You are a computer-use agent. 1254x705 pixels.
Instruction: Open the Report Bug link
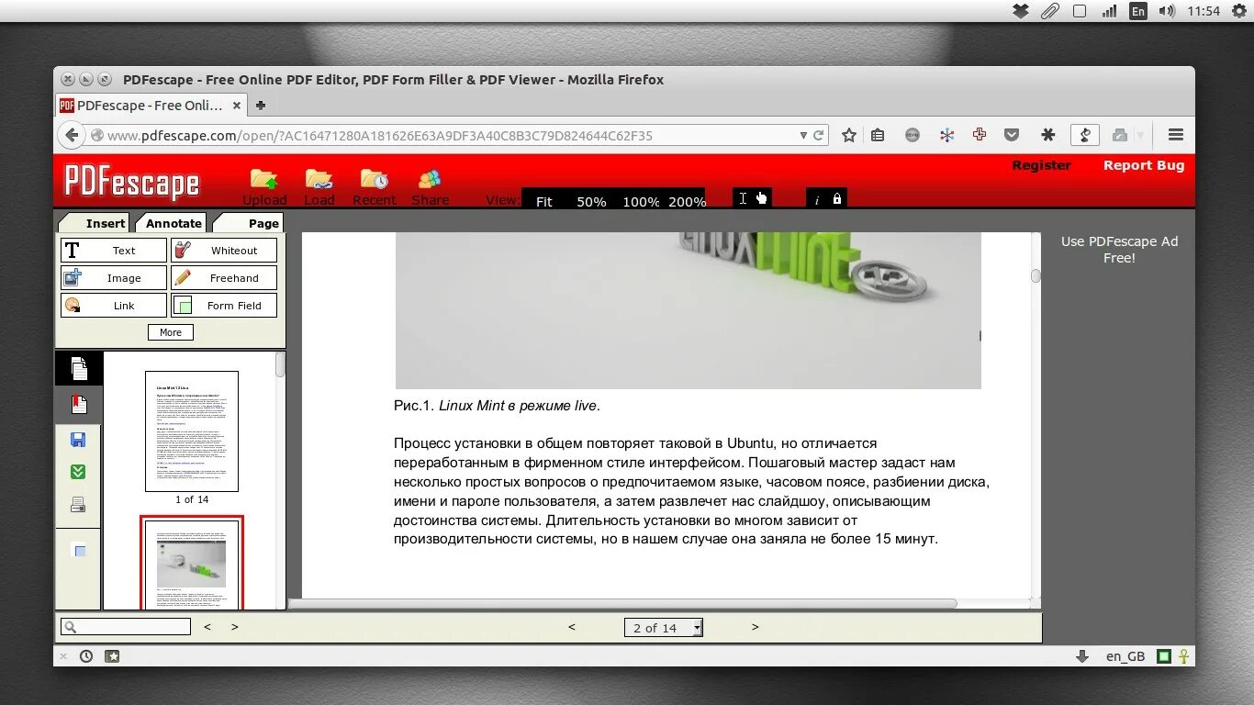click(x=1144, y=165)
